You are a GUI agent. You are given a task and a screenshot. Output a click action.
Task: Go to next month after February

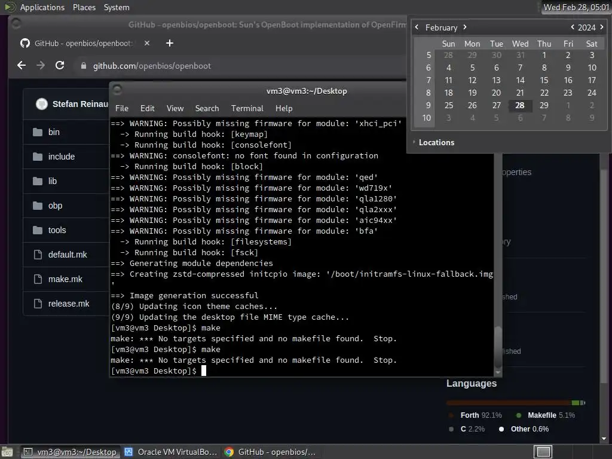point(465,27)
